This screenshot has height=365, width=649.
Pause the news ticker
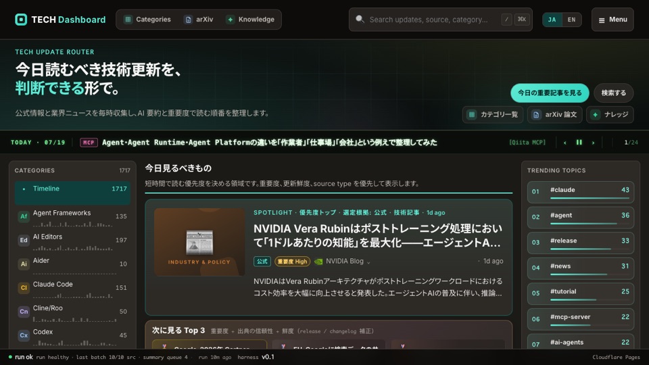579,143
